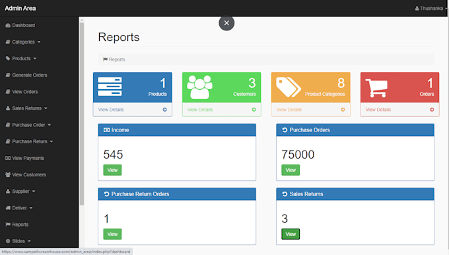Open View Details on Products card

[111, 110]
